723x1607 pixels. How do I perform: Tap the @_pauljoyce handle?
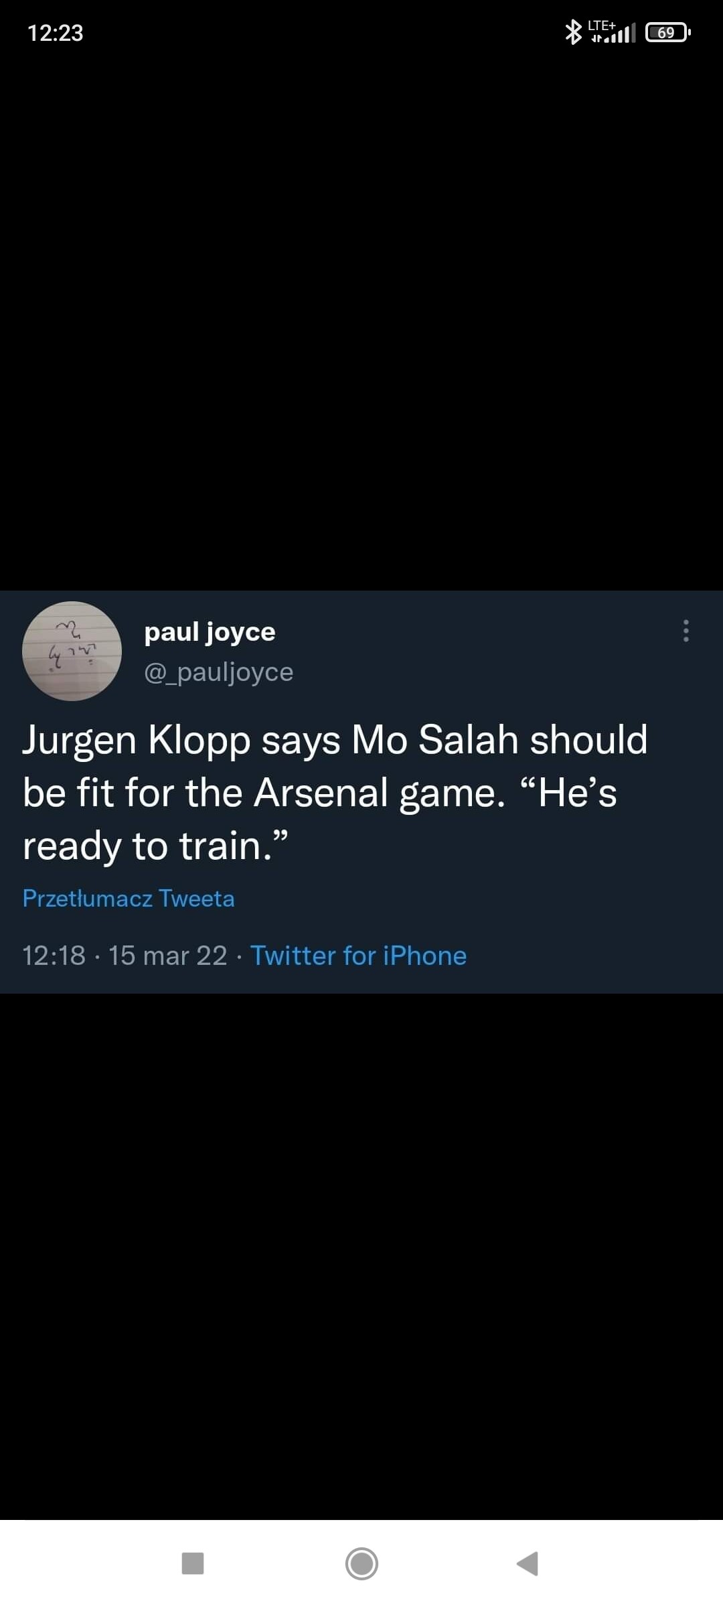coord(219,672)
